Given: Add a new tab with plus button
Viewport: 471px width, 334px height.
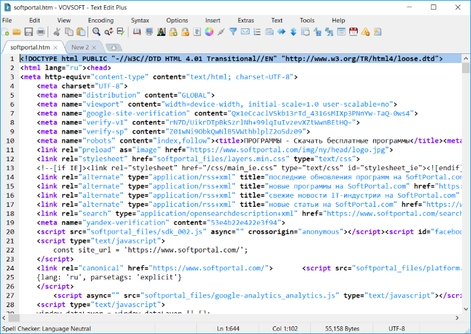Looking at the screenshot, I should pos(114,48).
